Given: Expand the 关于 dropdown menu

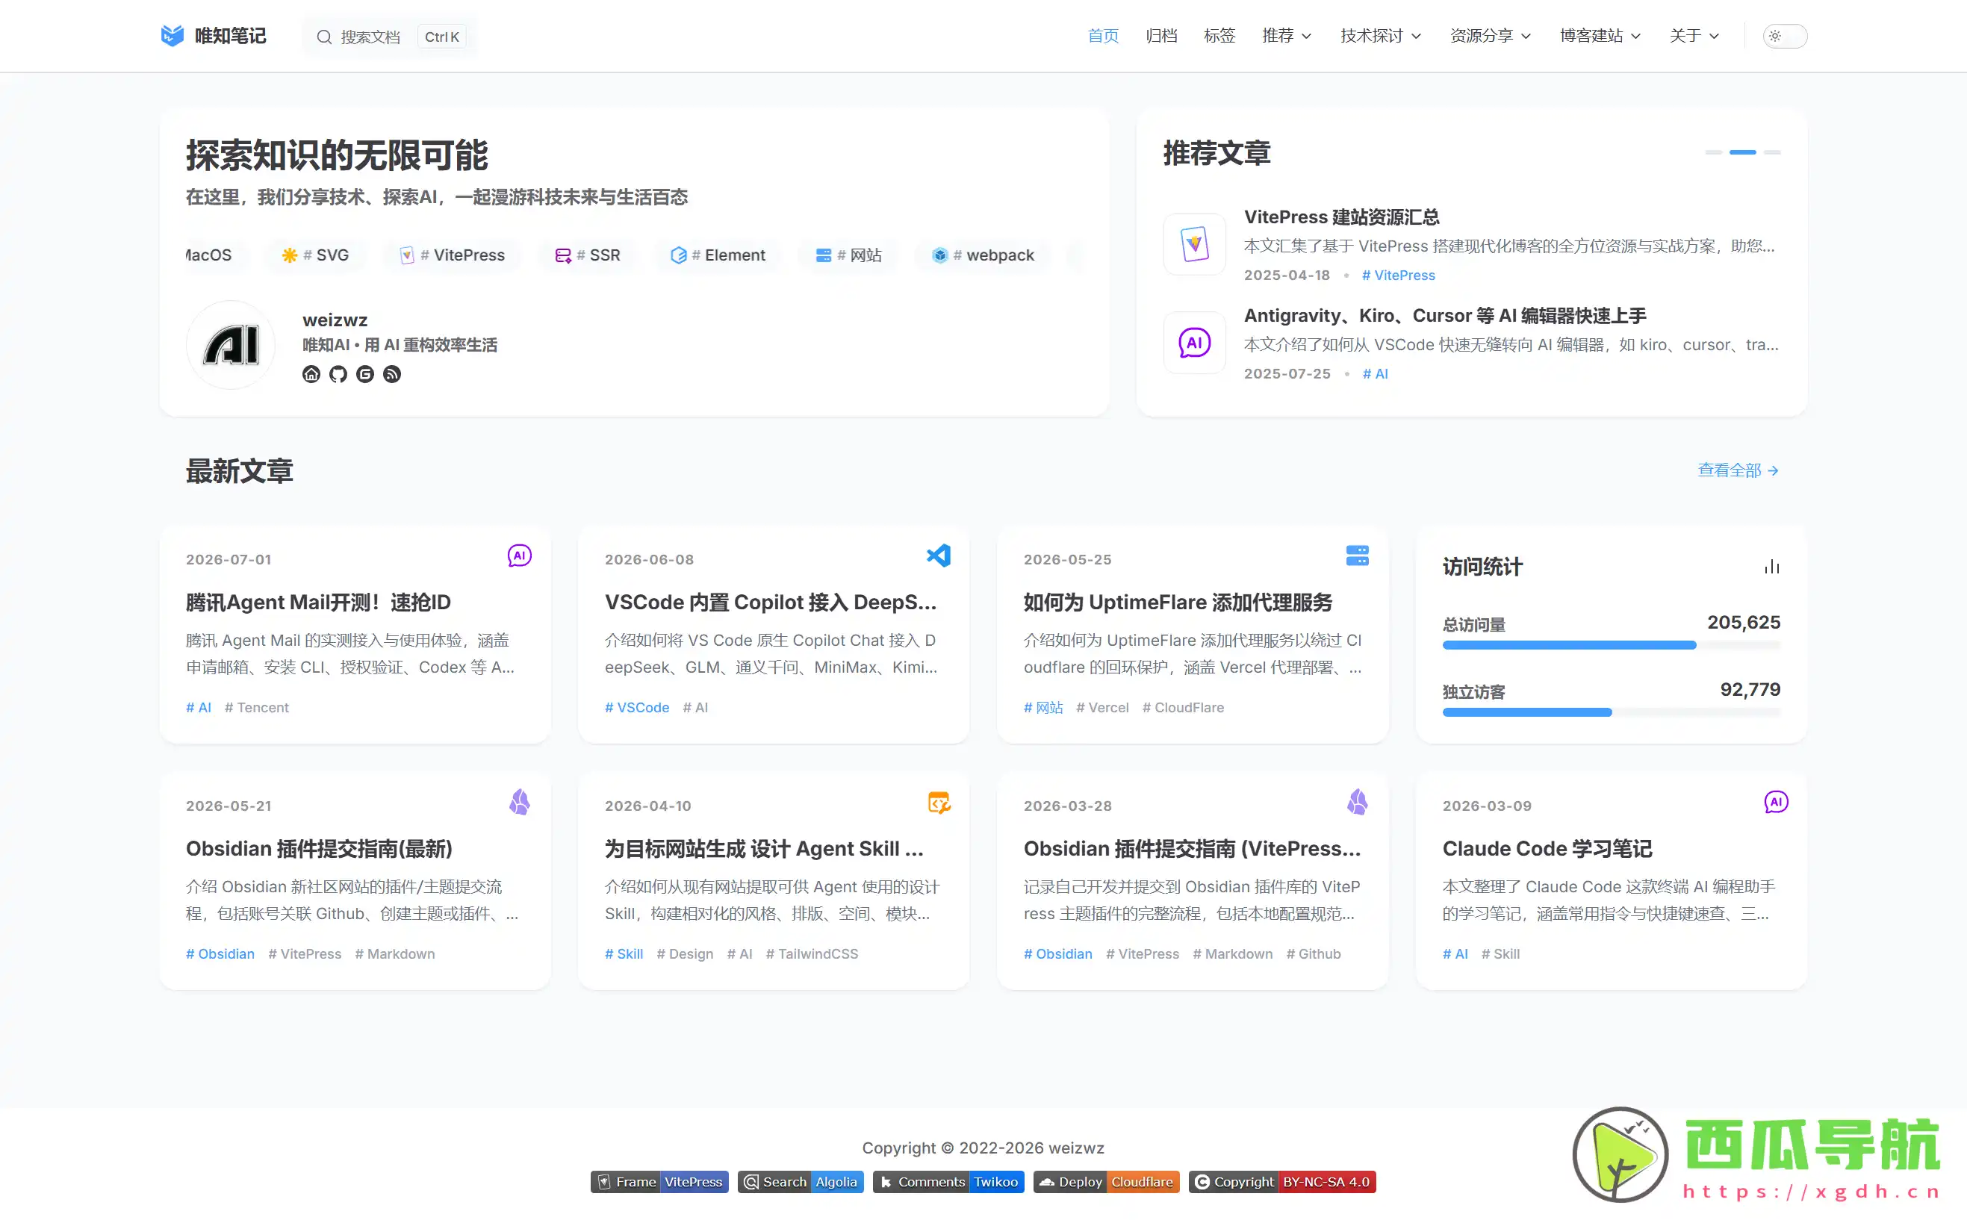Looking at the screenshot, I should coord(1694,36).
